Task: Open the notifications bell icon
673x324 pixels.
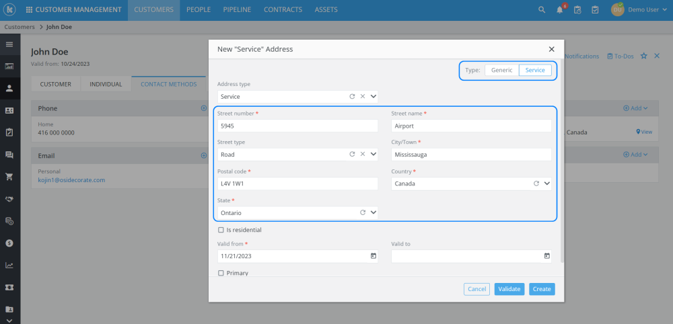Action: [x=559, y=10]
